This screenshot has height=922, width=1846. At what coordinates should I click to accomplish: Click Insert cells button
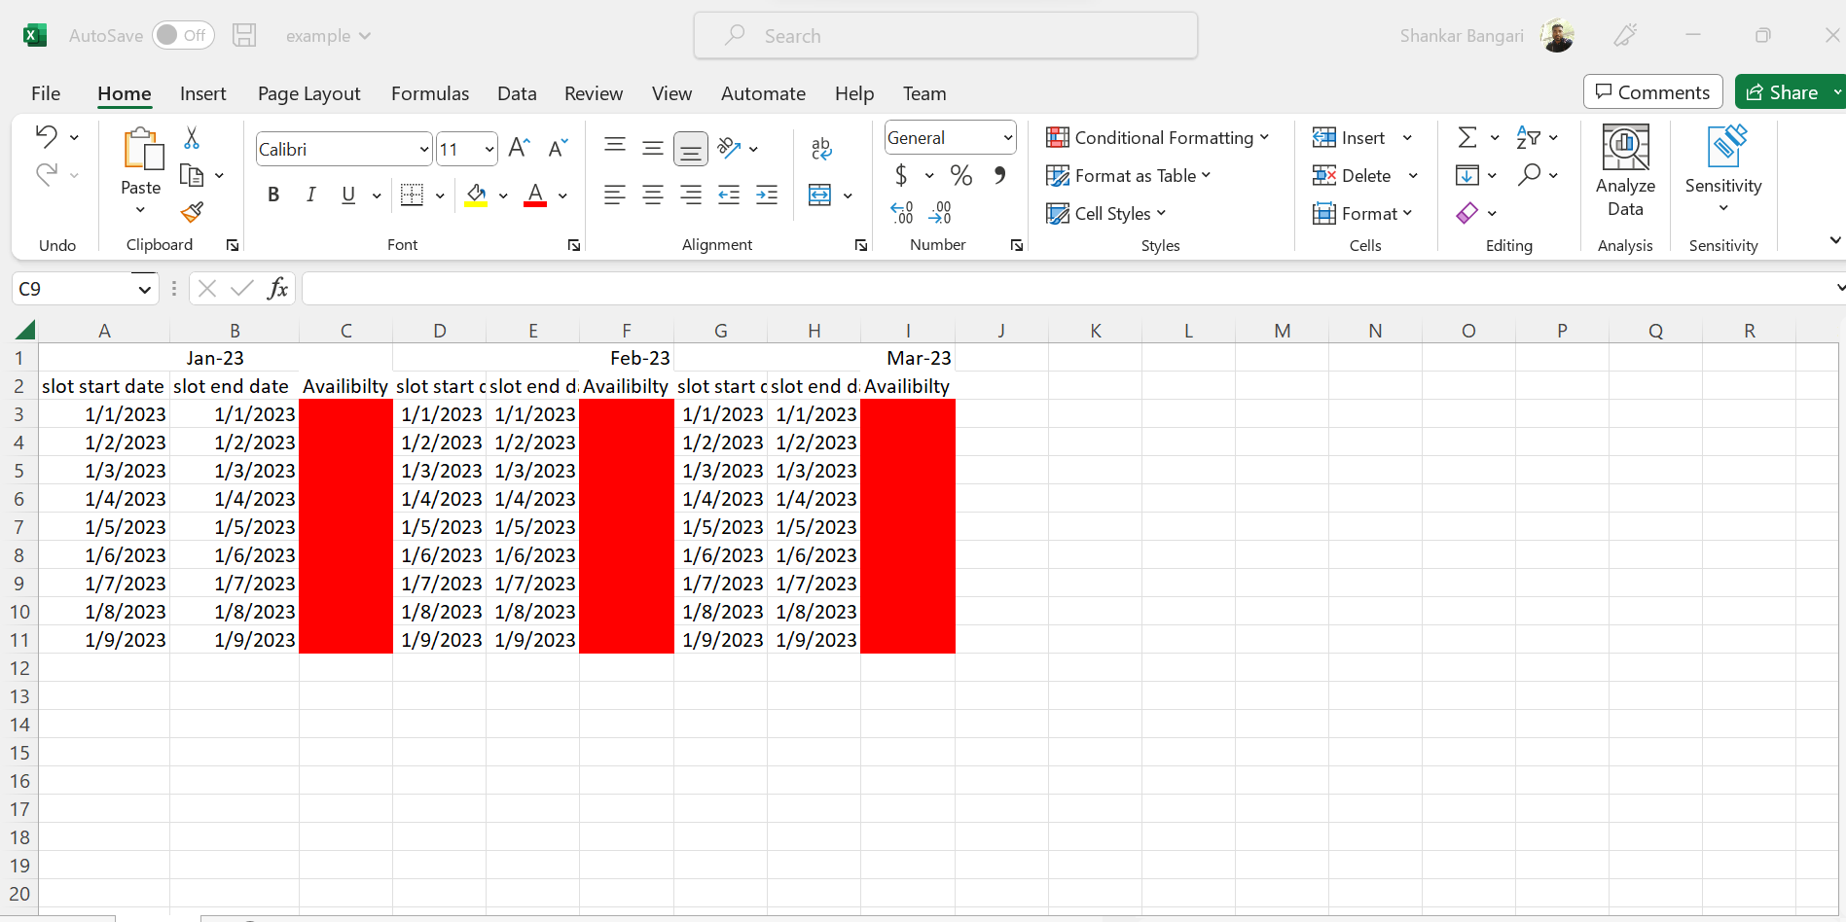tap(1350, 138)
